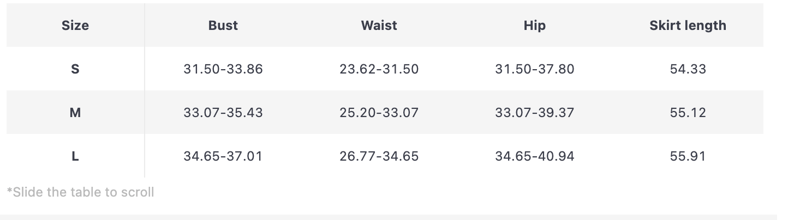Click the Hip column header
788x220 pixels.
click(534, 26)
